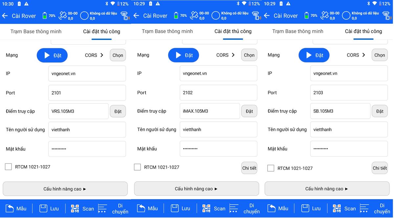Open CORS network selector on the leftmost screen
Image resolution: width=394 pixels, height=218 pixels.
click(x=94, y=55)
